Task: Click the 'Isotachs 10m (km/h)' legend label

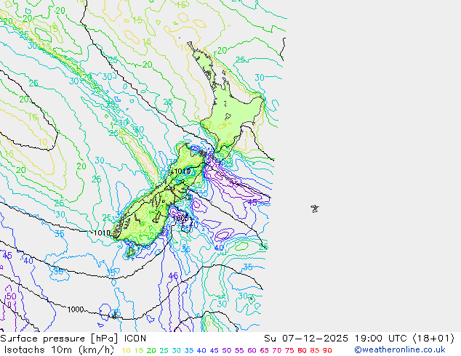Action: [x=59, y=350]
